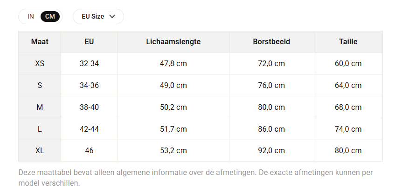Select the S size row label

(x=40, y=85)
